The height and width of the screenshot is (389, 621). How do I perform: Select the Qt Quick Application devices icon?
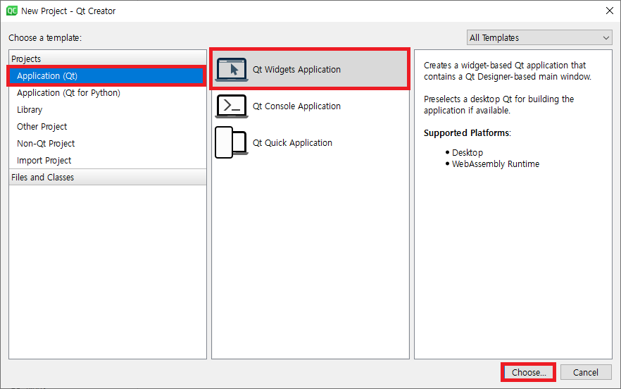click(231, 142)
